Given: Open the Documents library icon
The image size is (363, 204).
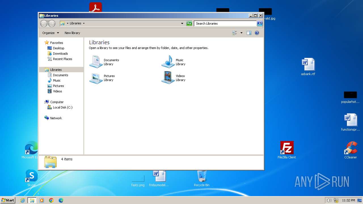Looking at the screenshot, I should tap(96, 62).
